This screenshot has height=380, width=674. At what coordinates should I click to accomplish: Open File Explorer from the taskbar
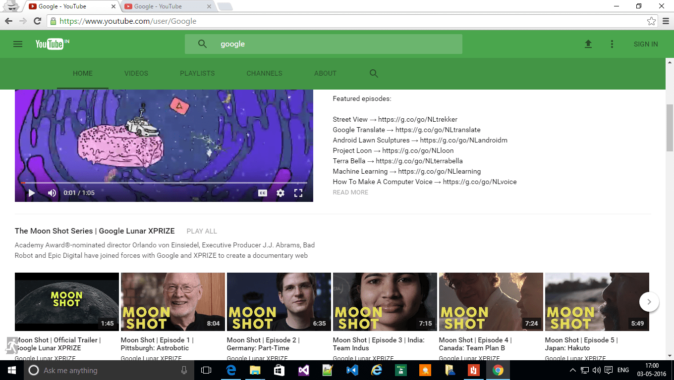255,370
